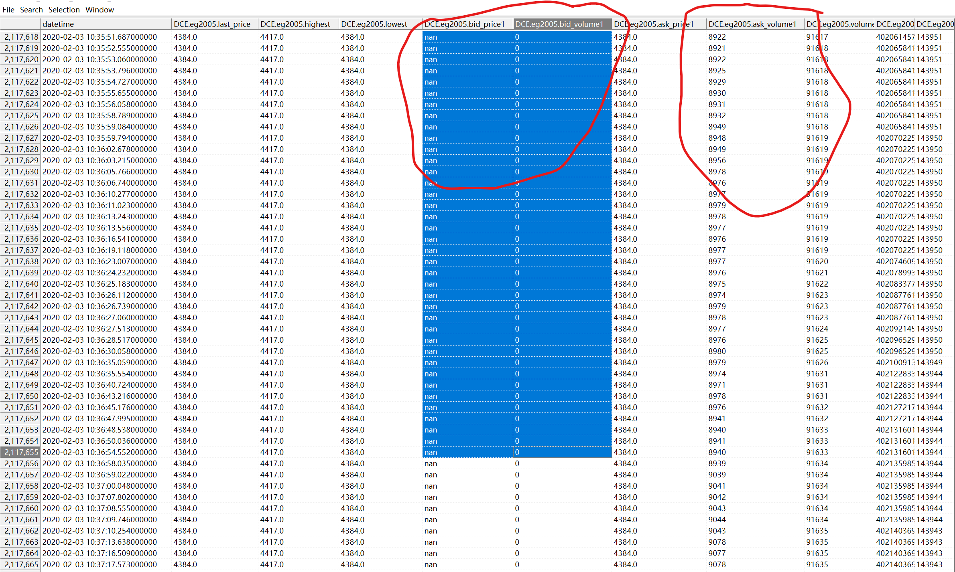The image size is (955, 572).
Task: Open the File menu
Action: [x=8, y=10]
